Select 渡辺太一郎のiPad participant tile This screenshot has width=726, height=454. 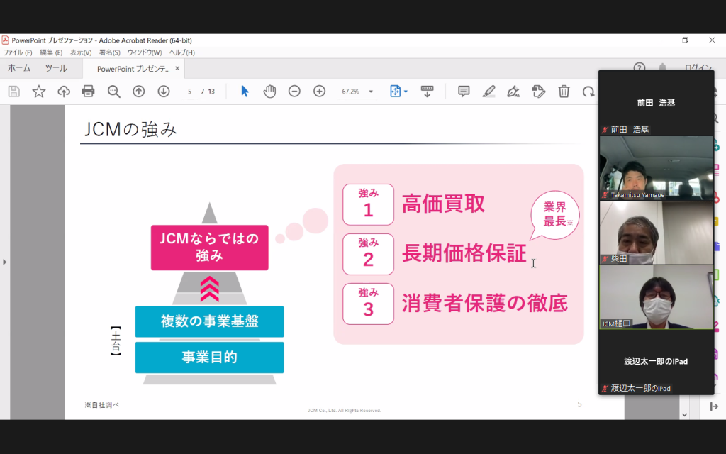coord(656,361)
